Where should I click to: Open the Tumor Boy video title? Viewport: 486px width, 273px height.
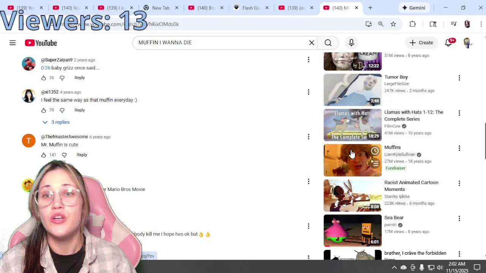tap(396, 77)
